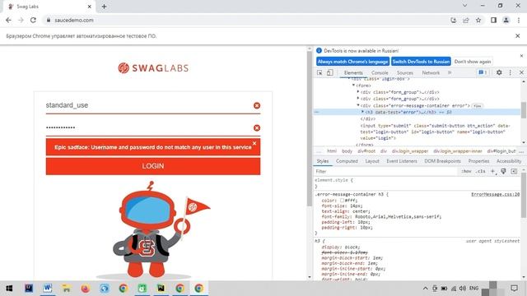This screenshot has height=296, width=527.
Task: Open Microsoft Word from the taskbar
Action: pos(48,289)
